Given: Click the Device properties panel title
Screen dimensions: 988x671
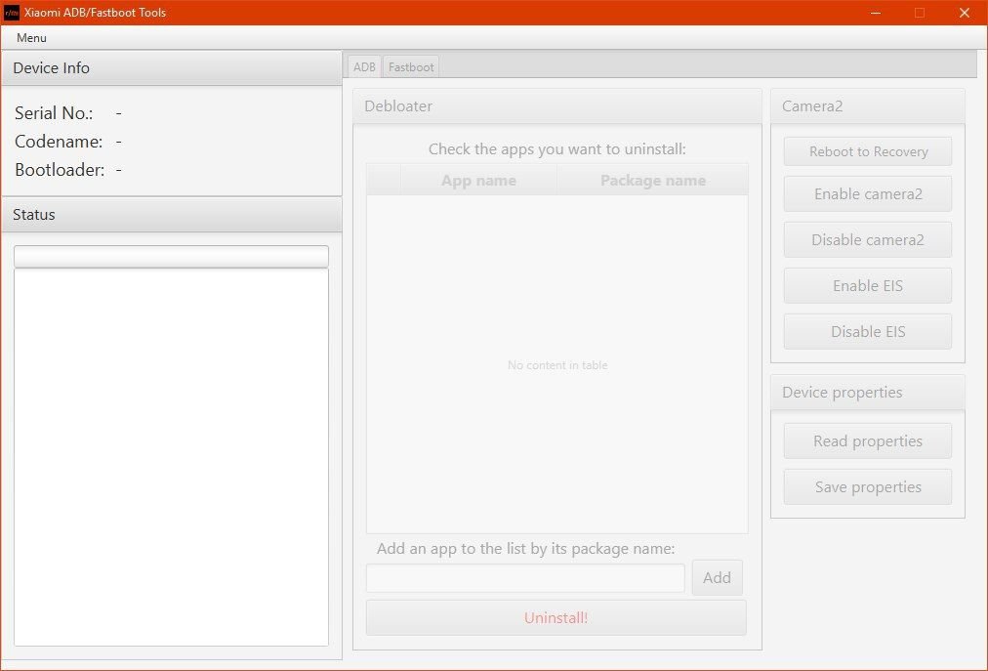Looking at the screenshot, I should (x=842, y=393).
